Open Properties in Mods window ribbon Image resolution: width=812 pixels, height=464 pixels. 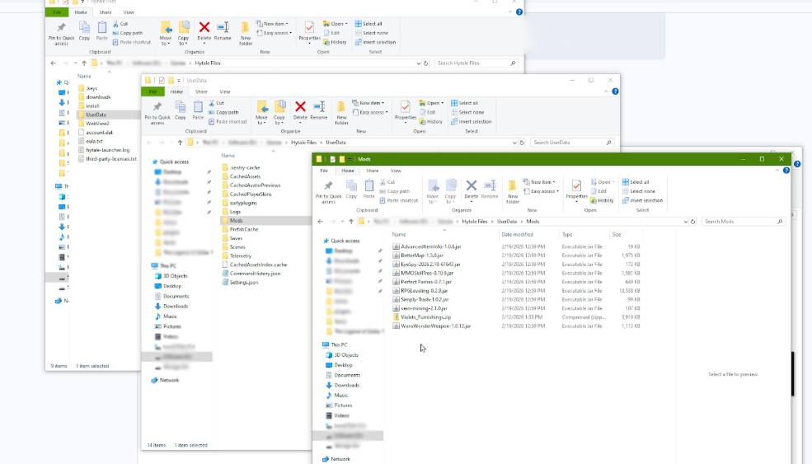[x=576, y=190]
